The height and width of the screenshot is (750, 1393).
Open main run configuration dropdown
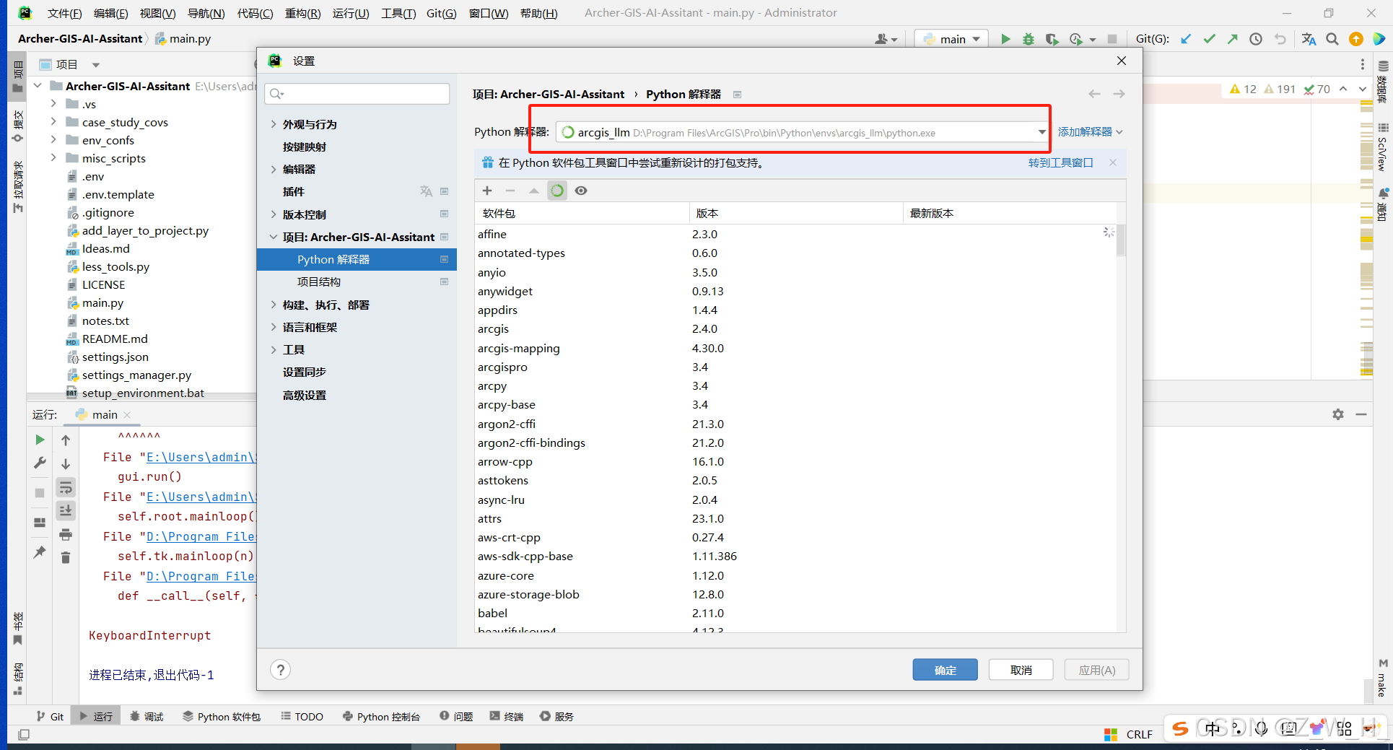(x=952, y=39)
